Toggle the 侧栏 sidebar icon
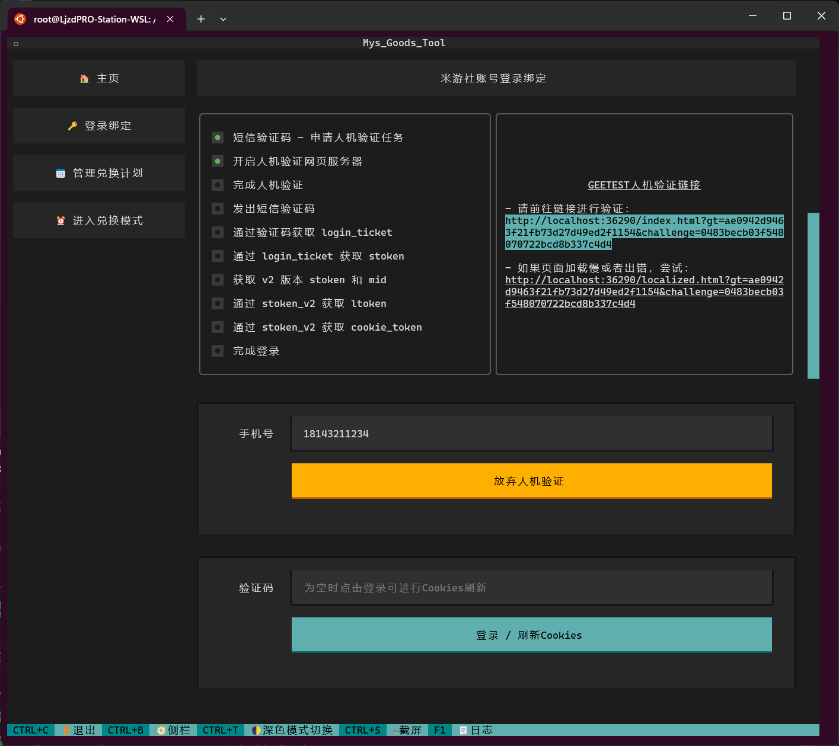This screenshot has width=839, height=746. coord(161,730)
